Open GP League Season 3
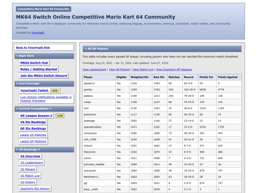Image resolution: width=257 pixels, height=193 pixels. (x=36, y=115)
